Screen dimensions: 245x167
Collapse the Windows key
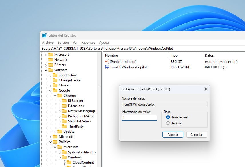pyautogui.click(x=59, y=157)
